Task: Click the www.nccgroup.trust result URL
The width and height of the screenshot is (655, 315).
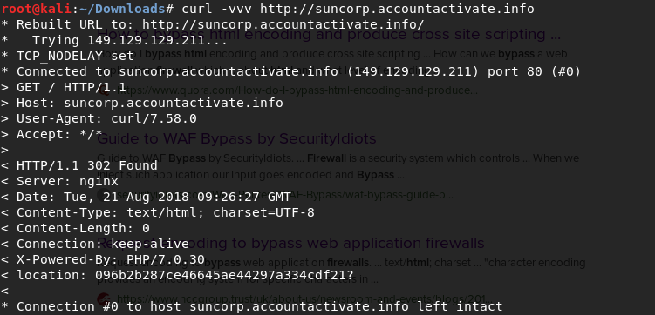Action: [x=305, y=298]
